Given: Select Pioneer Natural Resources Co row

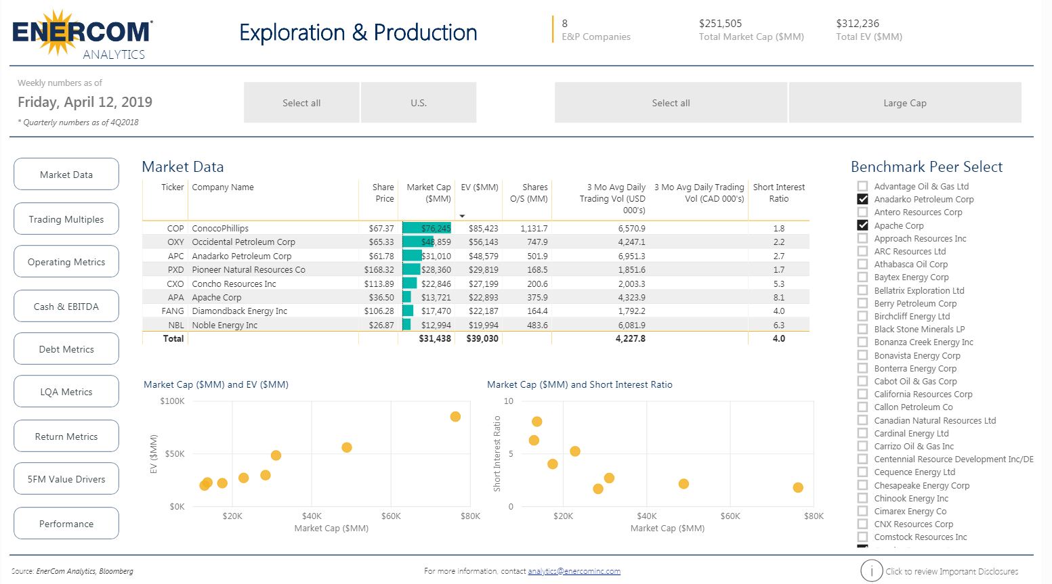Looking at the screenshot, I should click(249, 269).
